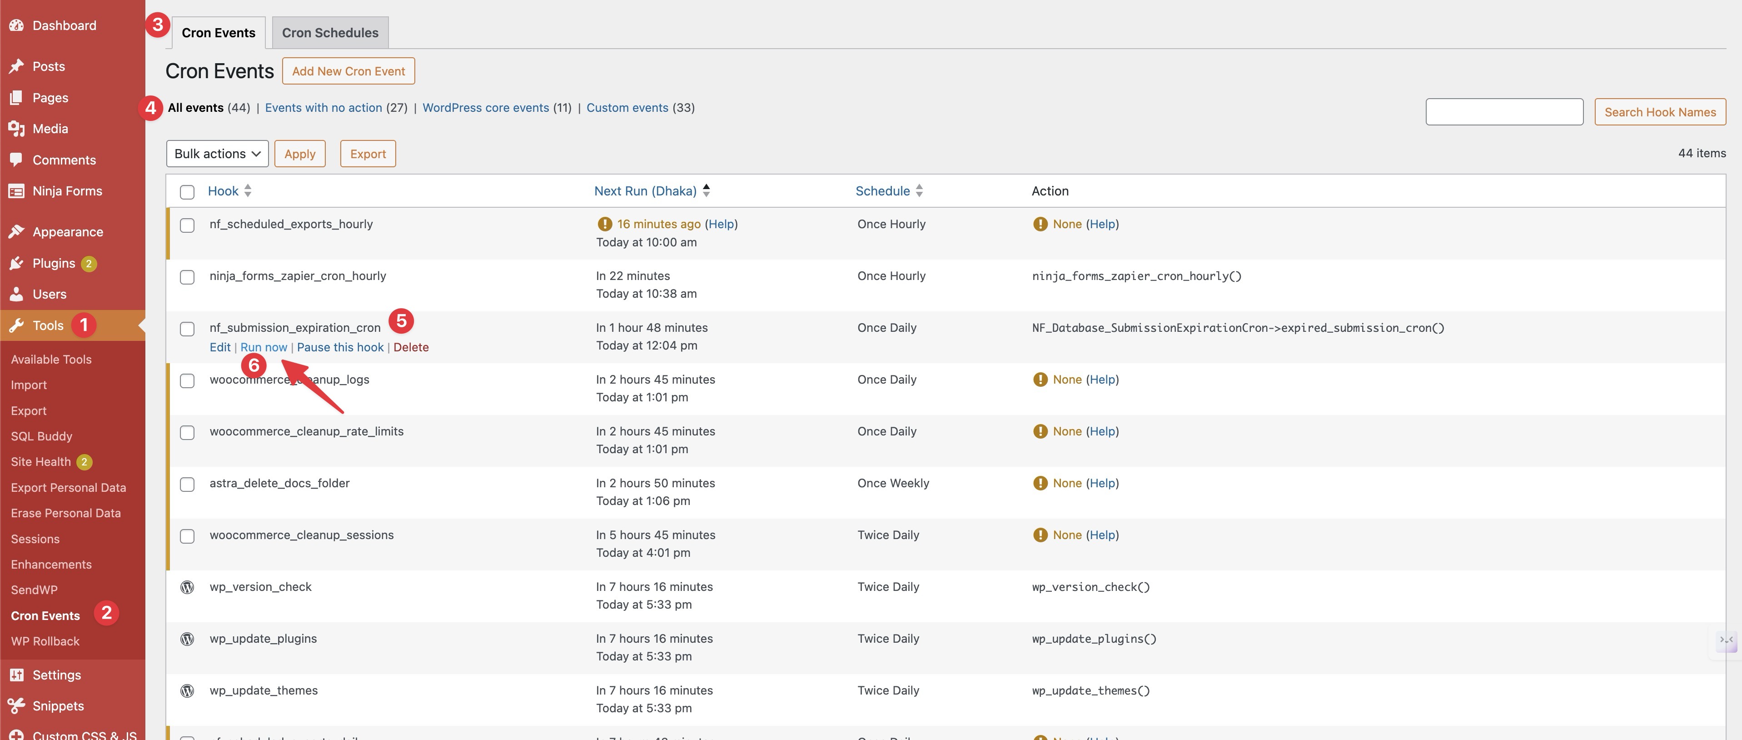Click Pause this hook link
Image resolution: width=1742 pixels, height=740 pixels.
point(340,347)
